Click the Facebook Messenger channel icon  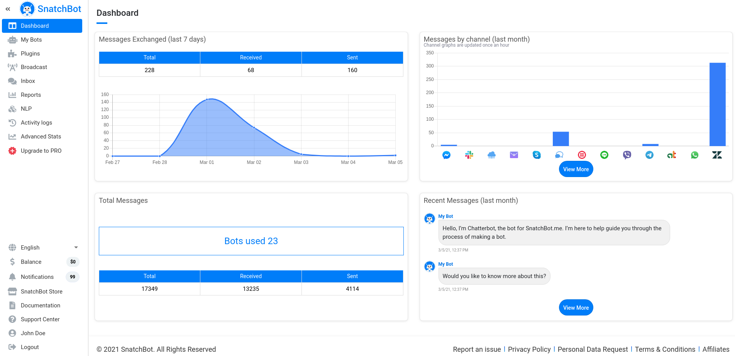(446, 155)
